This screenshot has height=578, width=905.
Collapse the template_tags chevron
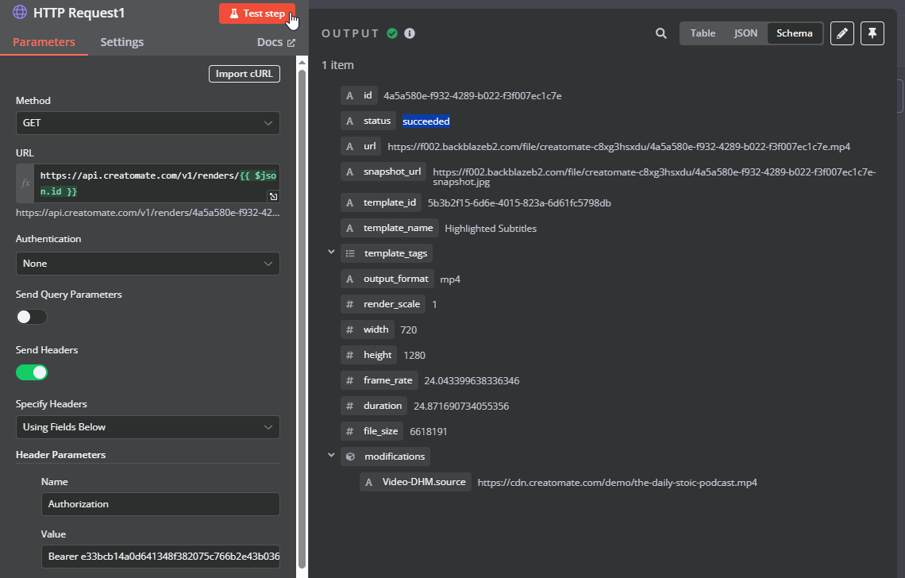[331, 252]
